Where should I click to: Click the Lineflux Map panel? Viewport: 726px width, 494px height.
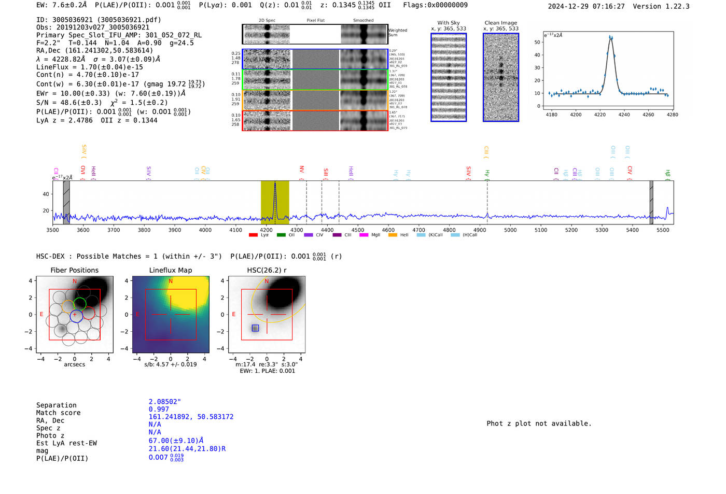171,314
